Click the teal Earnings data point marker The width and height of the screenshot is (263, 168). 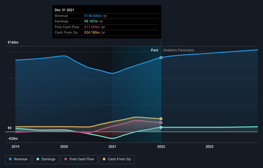pos(161,127)
